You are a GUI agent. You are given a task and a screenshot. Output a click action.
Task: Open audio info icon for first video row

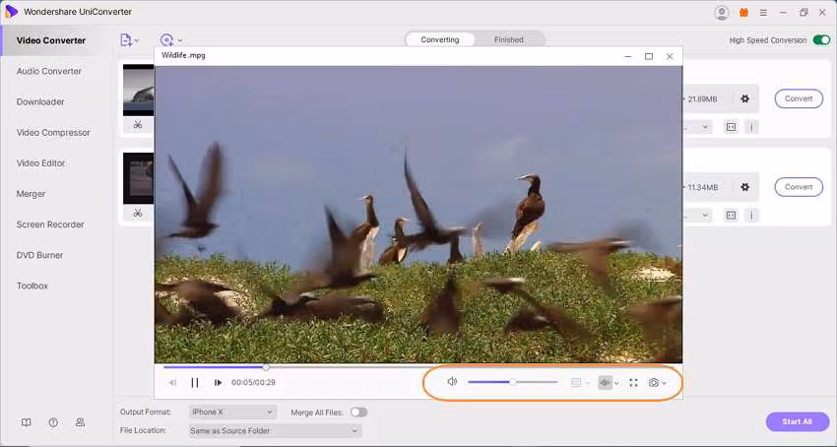click(751, 127)
